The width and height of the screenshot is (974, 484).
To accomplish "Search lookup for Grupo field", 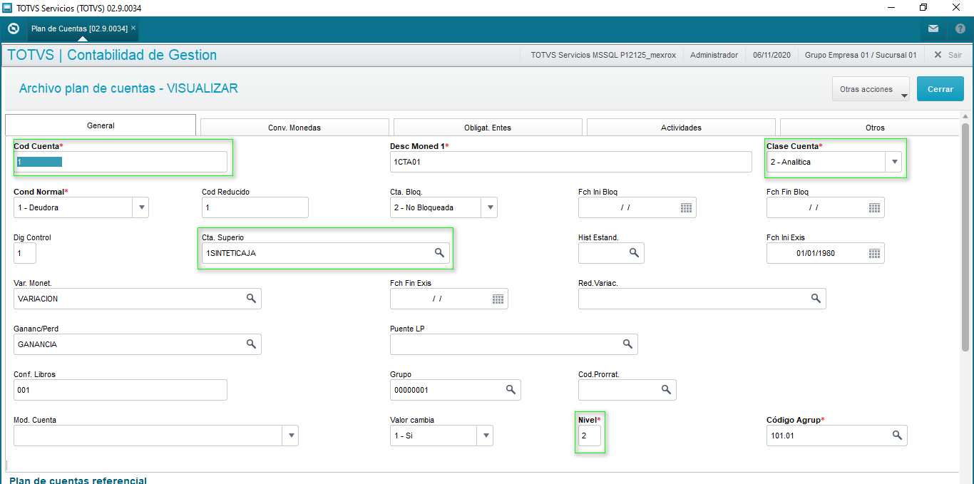I will 511,390.
